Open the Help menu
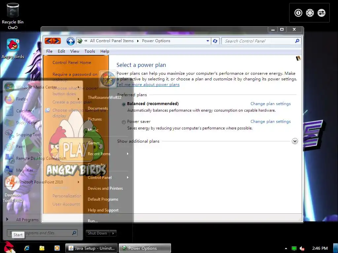 [105, 51]
